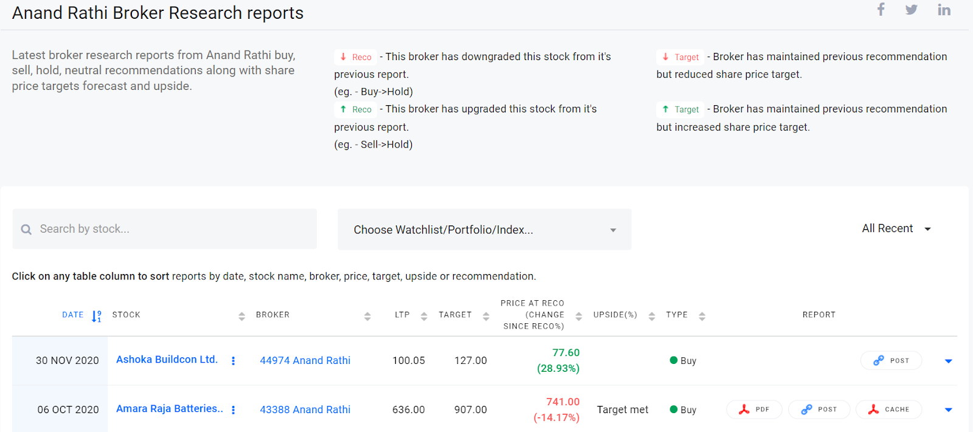
Task: Sort table by LTP column arrows
Action: tap(424, 316)
